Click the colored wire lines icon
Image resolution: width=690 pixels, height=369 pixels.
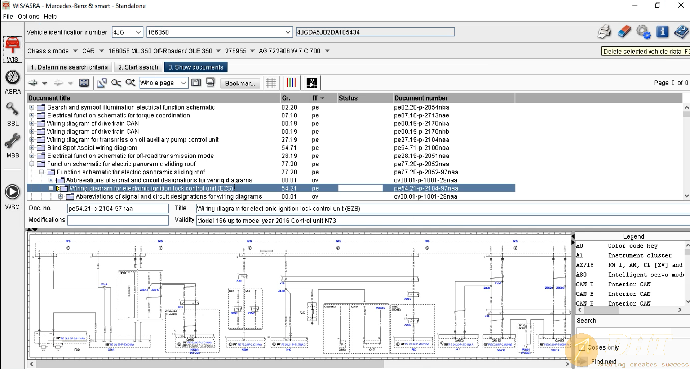291,83
